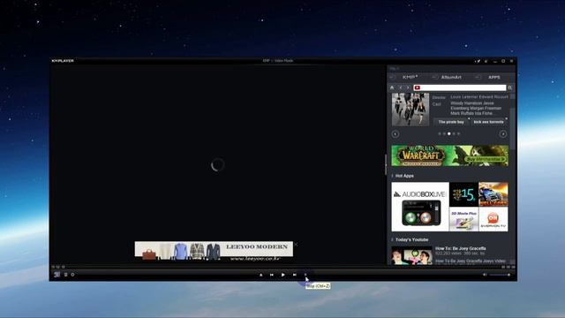Go forward in the side panel browser
Viewport: 565px width, 318px height.
point(408,87)
